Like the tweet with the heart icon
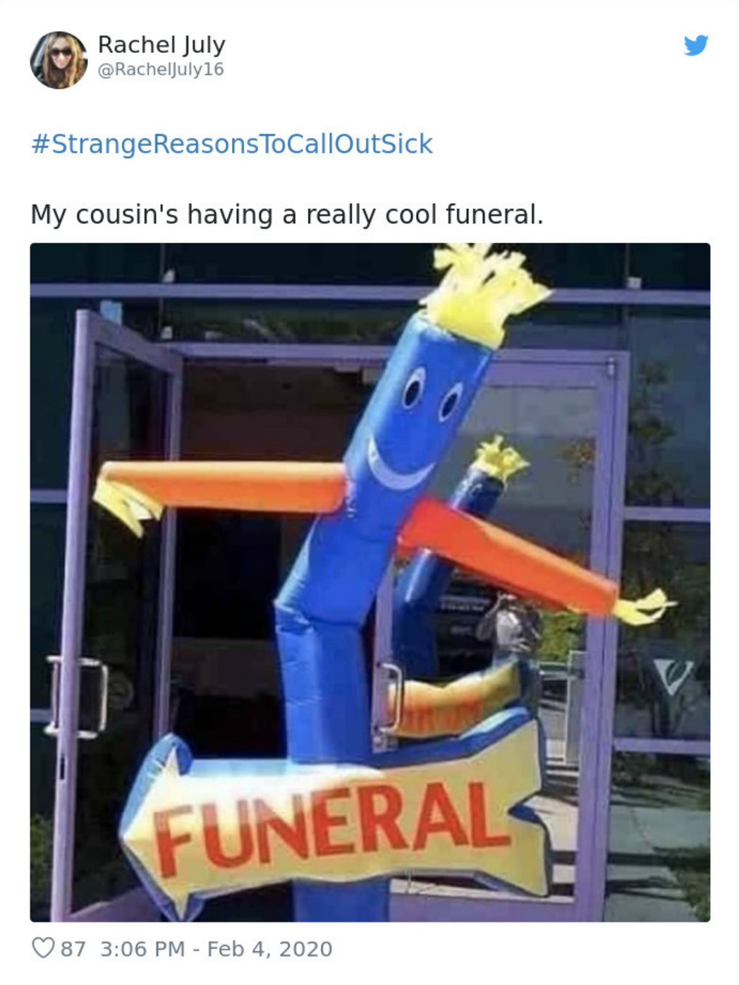The image size is (739, 985). tap(43, 948)
